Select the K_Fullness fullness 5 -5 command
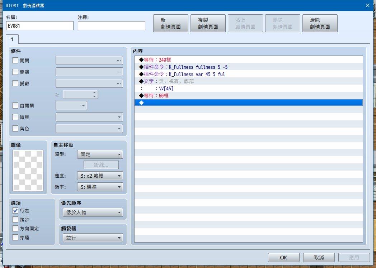The image size is (376, 268). point(248,67)
